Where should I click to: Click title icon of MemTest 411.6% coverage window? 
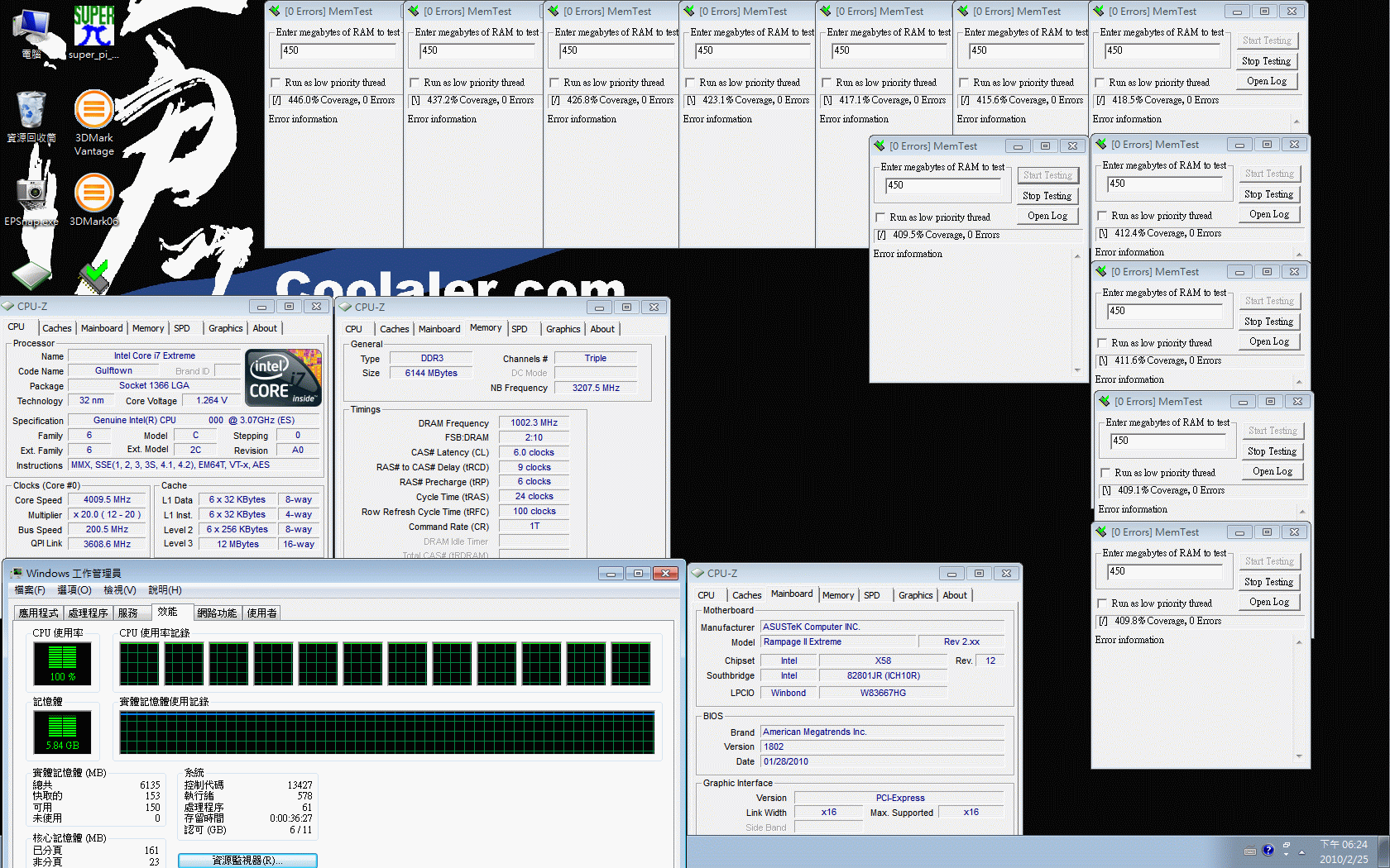[x=1101, y=271]
